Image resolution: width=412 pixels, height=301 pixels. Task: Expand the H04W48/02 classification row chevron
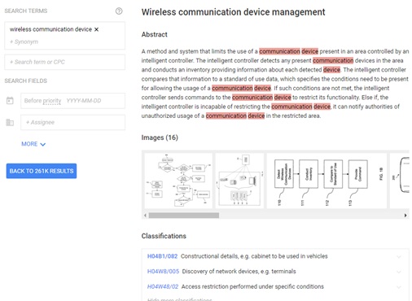(x=399, y=287)
